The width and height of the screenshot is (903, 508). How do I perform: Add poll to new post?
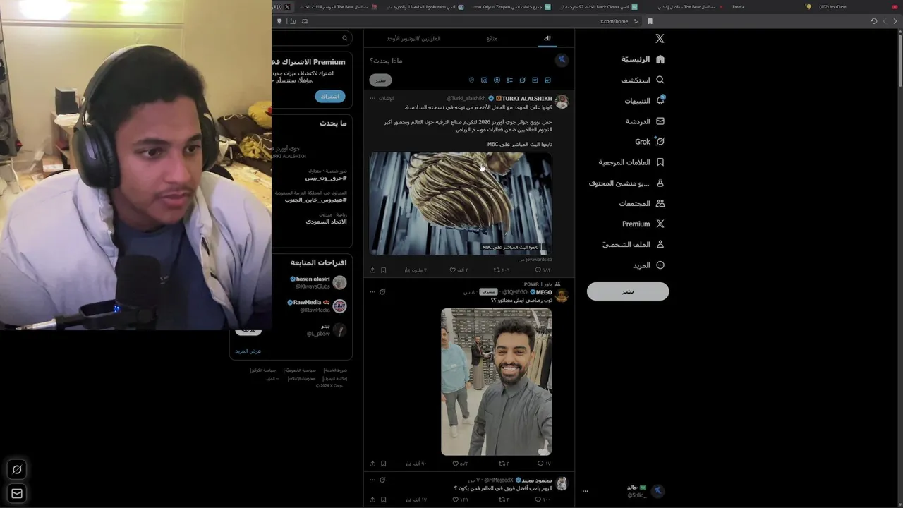(x=509, y=80)
